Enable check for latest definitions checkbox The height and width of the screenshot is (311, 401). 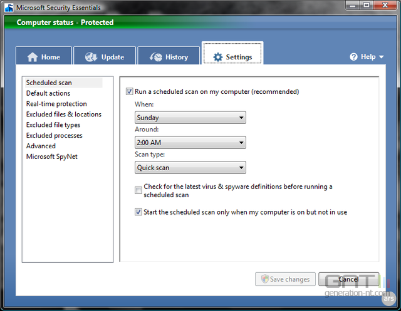[138, 190]
